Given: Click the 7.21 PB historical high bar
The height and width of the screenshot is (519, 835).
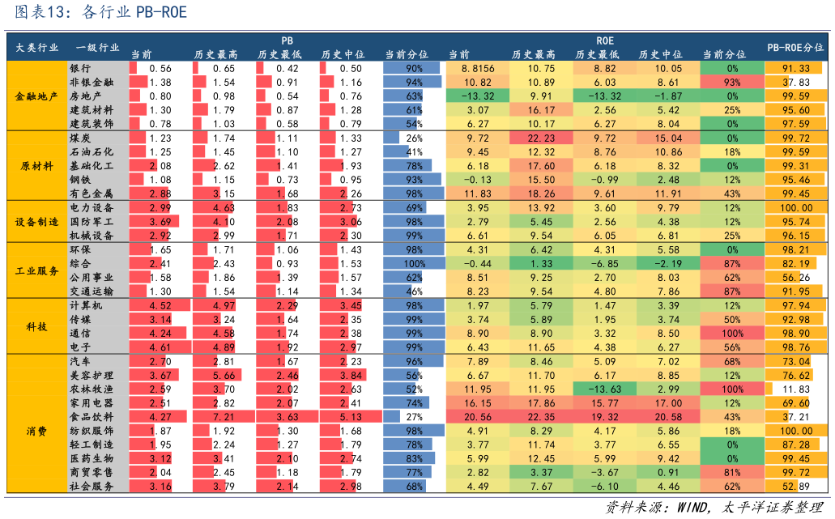Looking at the screenshot, I should (223, 416).
